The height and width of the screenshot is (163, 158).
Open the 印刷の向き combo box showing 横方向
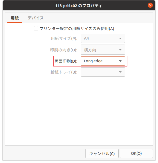coord(103,50)
